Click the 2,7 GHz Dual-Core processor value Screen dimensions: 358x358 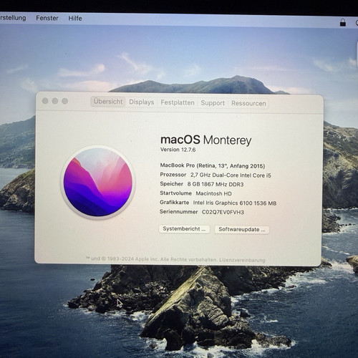231,175
